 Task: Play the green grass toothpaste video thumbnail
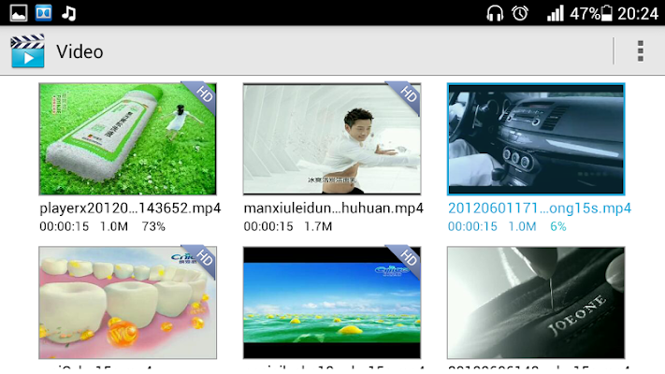[x=127, y=139]
